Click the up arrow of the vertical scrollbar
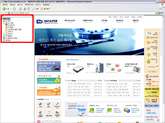This screenshot has width=165, height=123. [x=163, y=16]
